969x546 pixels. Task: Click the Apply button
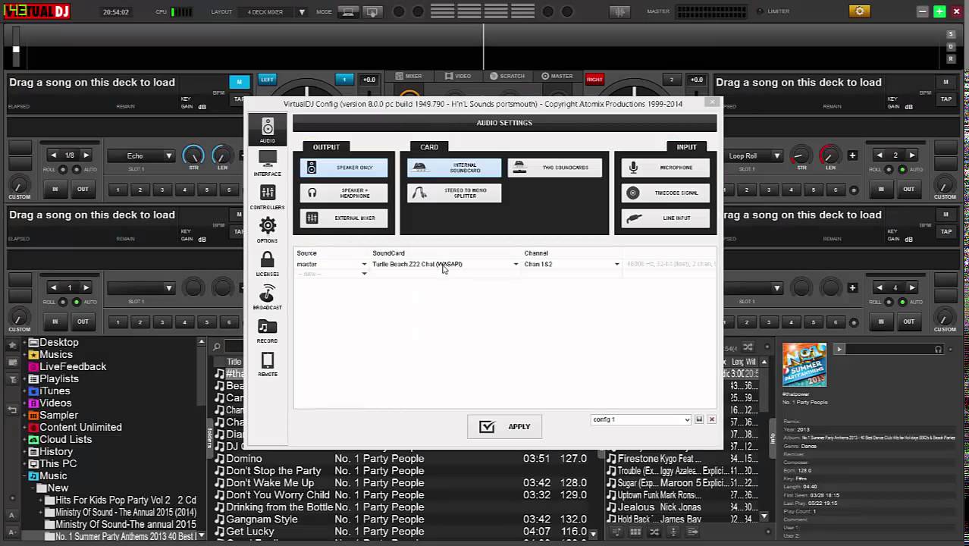pyautogui.click(x=505, y=427)
